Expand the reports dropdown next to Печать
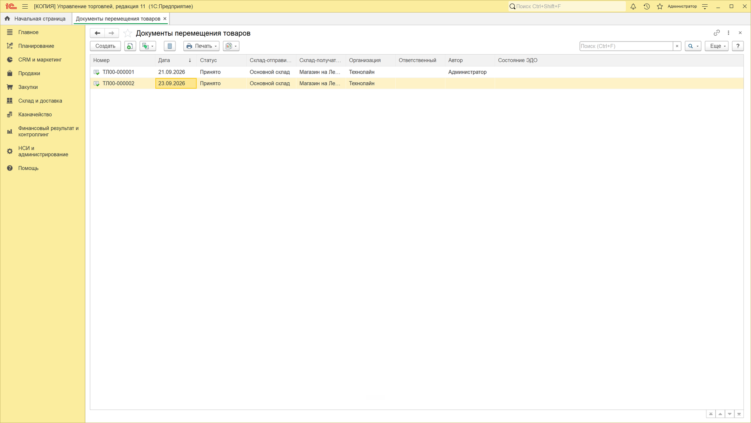Viewport: 751px width, 423px height. tap(231, 46)
